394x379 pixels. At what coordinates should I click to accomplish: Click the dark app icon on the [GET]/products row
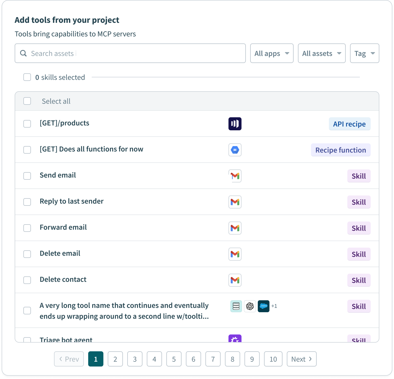235,124
